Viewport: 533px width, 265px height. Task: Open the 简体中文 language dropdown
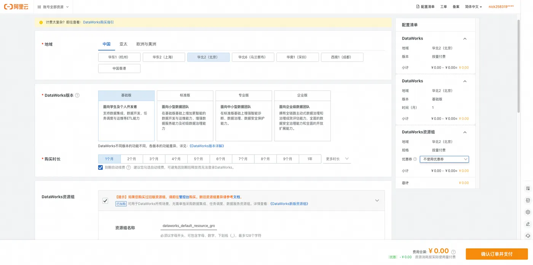pyautogui.click(x=473, y=7)
